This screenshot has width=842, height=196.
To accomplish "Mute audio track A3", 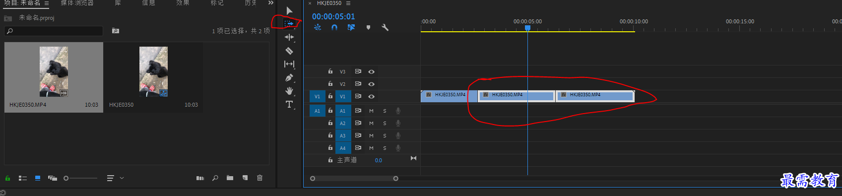I will click(x=371, y=135).
